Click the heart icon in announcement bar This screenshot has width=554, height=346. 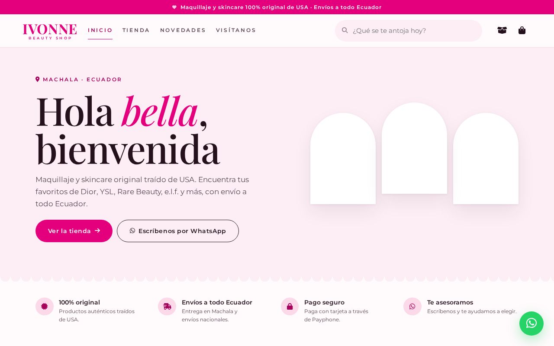pos(174,7)
